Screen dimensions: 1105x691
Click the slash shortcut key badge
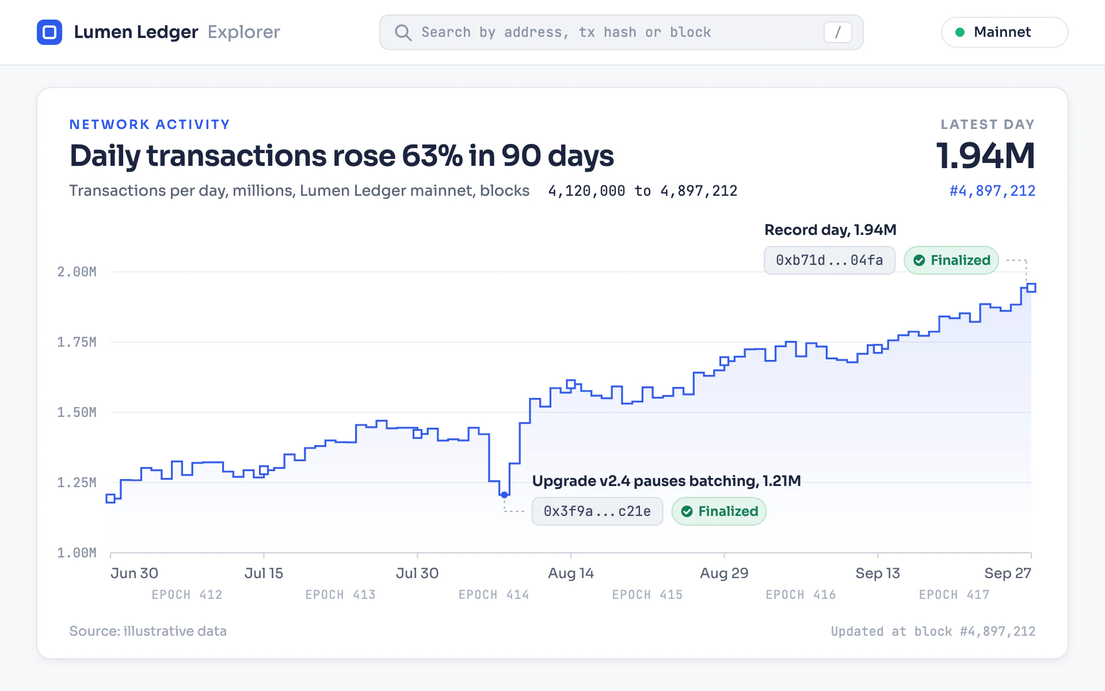pyautogui.click(x=837, y=32)
